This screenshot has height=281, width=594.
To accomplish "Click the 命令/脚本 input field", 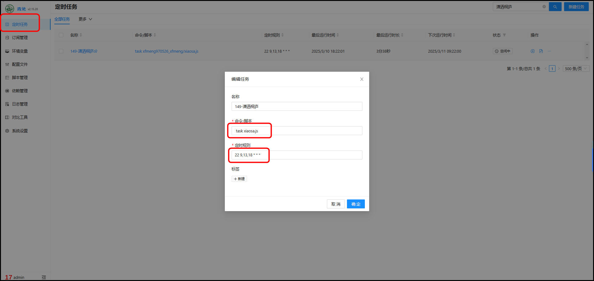I will [x=297, y=131].
